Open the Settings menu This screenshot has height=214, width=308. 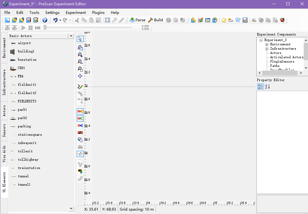click(52, 13)
